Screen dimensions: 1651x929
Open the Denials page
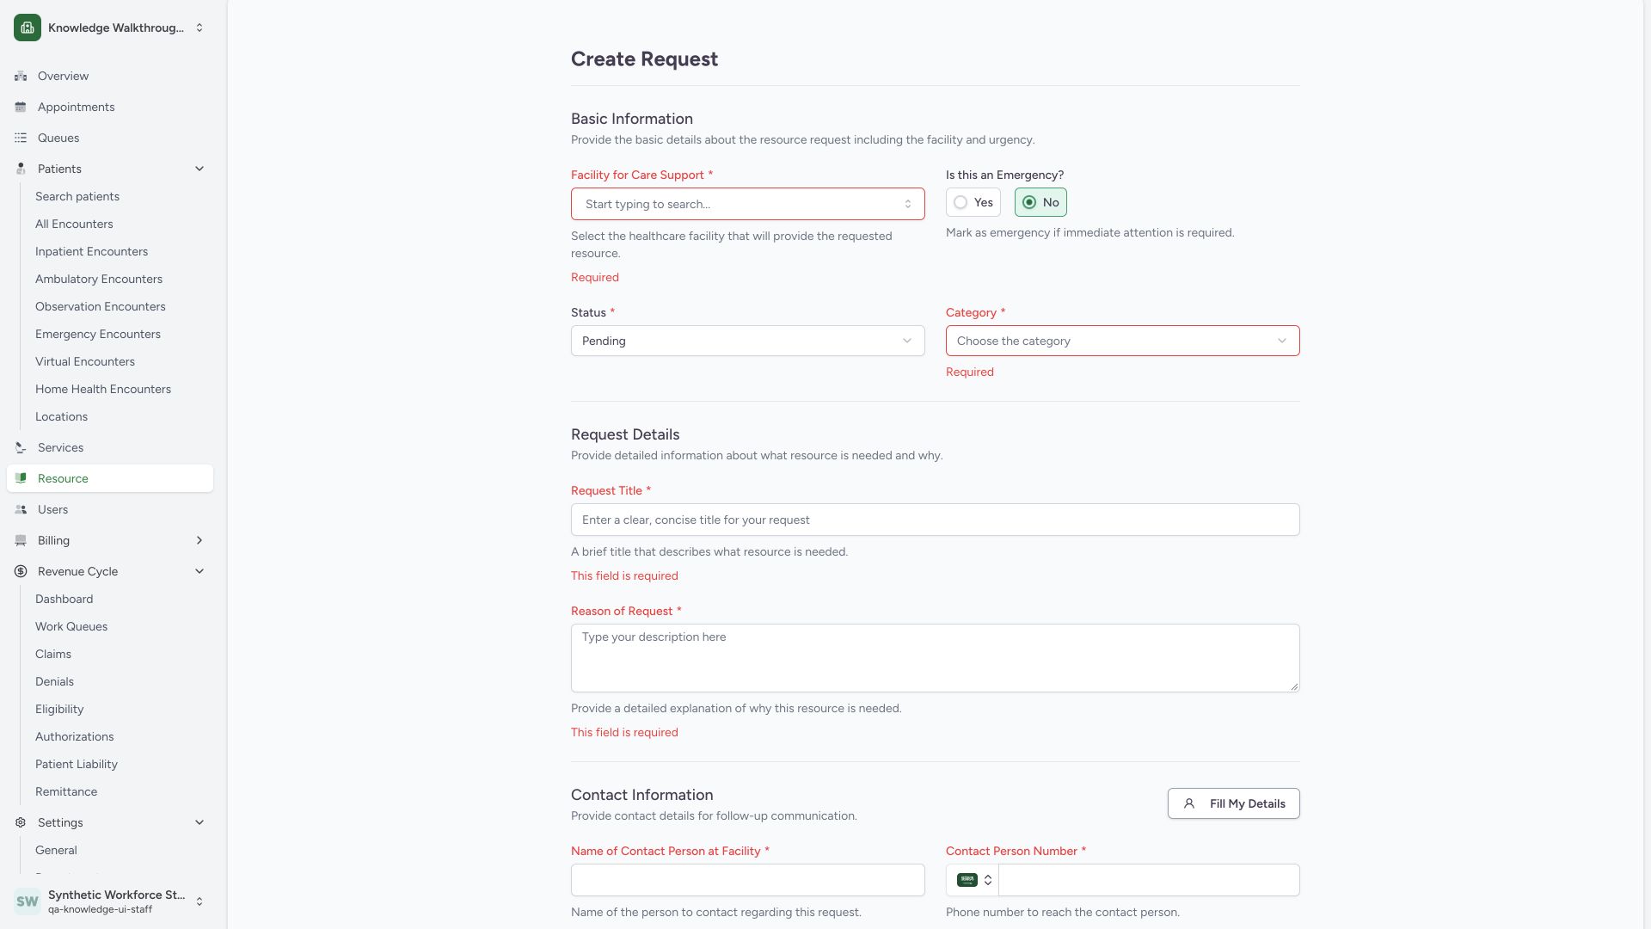[x=54, y=682]
